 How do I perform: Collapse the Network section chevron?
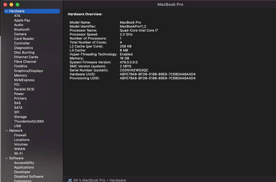click(x=6, y=131)
